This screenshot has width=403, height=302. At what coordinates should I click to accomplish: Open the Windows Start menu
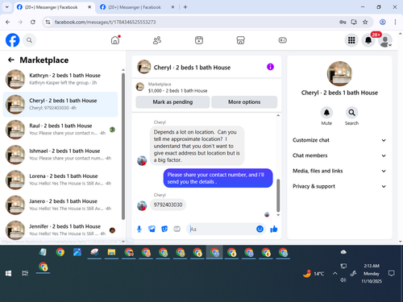[8, 273]
